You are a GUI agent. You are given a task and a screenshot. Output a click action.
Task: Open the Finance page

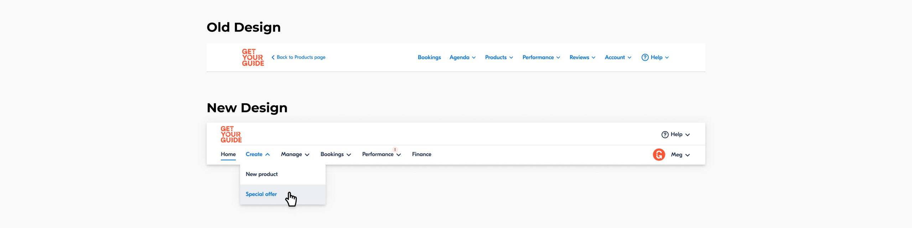(x=421, y=154)
